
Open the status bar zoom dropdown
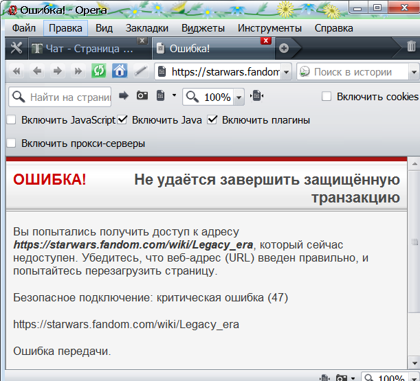(x=413, y=378)
